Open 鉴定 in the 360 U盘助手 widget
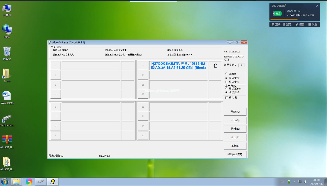The width and height of the screenshot is (327, 186). pyautogui.click(x=287, y=25)
